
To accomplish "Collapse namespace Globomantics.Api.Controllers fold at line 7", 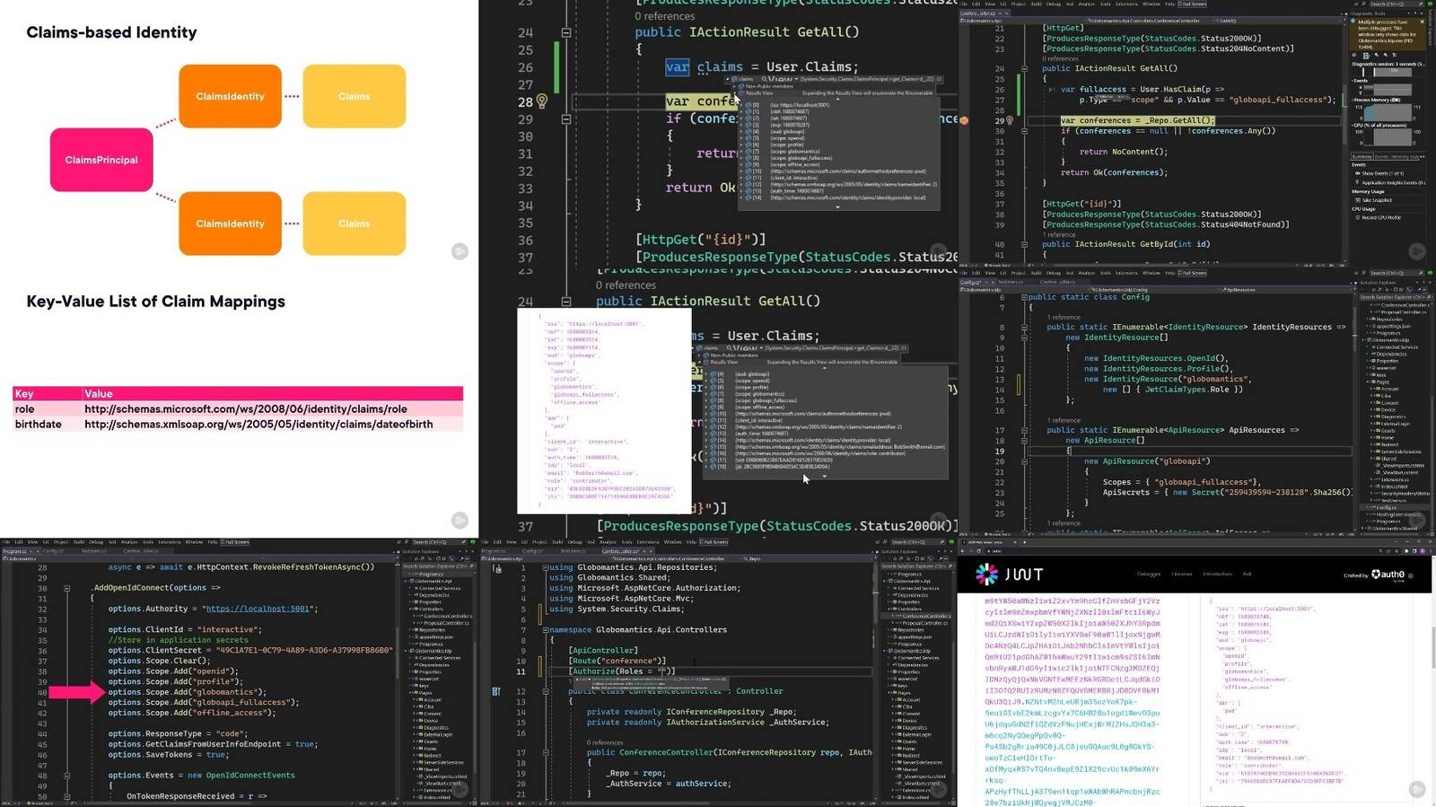I will 545,630.
